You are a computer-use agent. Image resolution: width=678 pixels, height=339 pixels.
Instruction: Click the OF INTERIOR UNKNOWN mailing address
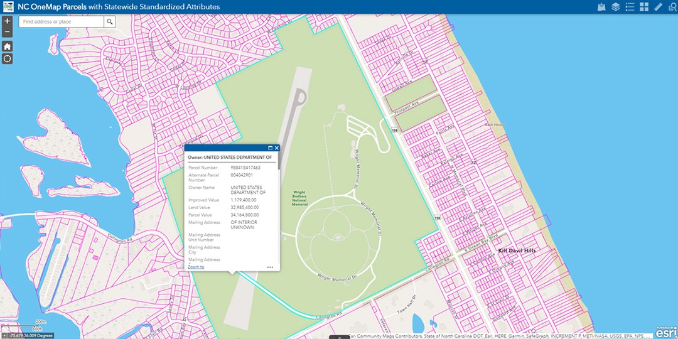click(x=244, y=225)
